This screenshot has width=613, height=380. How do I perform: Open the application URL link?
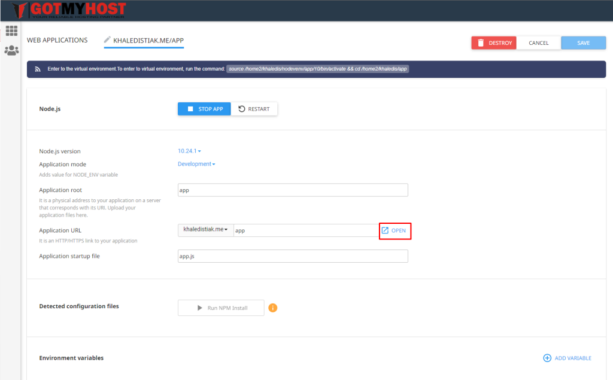coord(394,230)
